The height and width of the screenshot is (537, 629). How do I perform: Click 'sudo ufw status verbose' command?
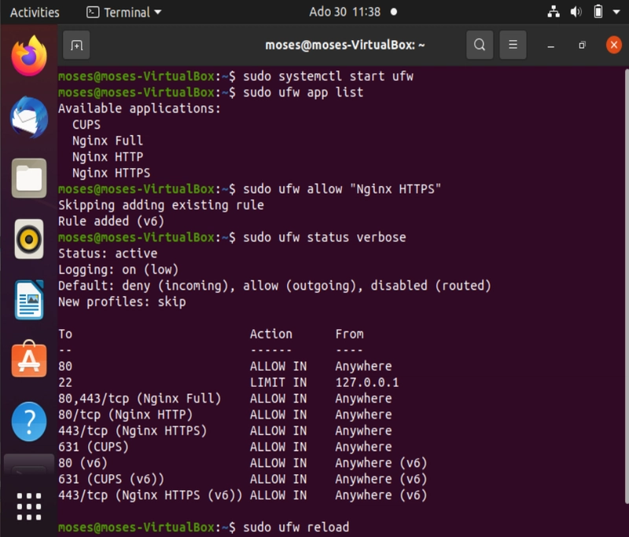pos(325,237)
